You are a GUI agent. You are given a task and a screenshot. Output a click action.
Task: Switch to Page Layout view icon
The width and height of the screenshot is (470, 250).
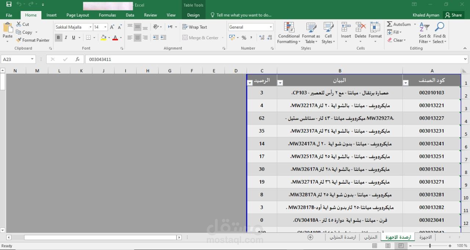pyautogui.click(x=388, y=246)
